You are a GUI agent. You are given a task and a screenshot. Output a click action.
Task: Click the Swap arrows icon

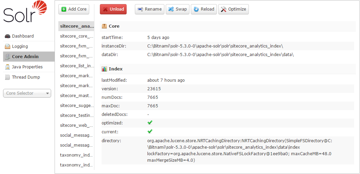(171, 9)
